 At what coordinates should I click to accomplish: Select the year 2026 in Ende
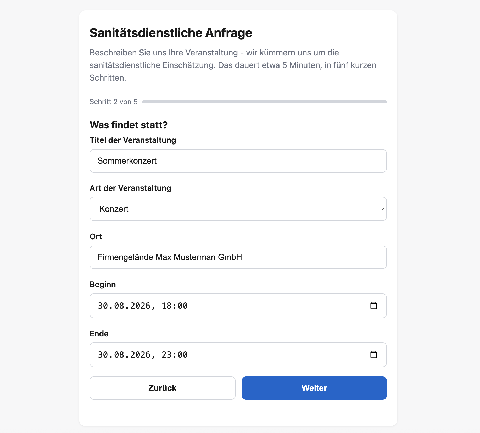click(x=140, y=355)
